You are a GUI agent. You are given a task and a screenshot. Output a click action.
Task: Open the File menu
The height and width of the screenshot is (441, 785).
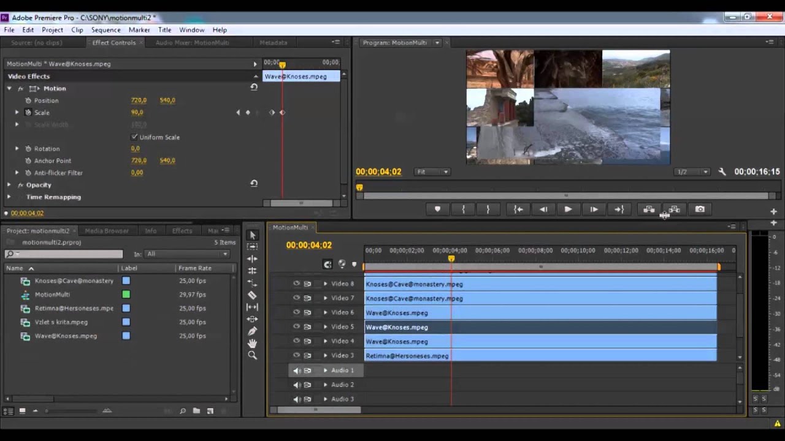[9, 29]
